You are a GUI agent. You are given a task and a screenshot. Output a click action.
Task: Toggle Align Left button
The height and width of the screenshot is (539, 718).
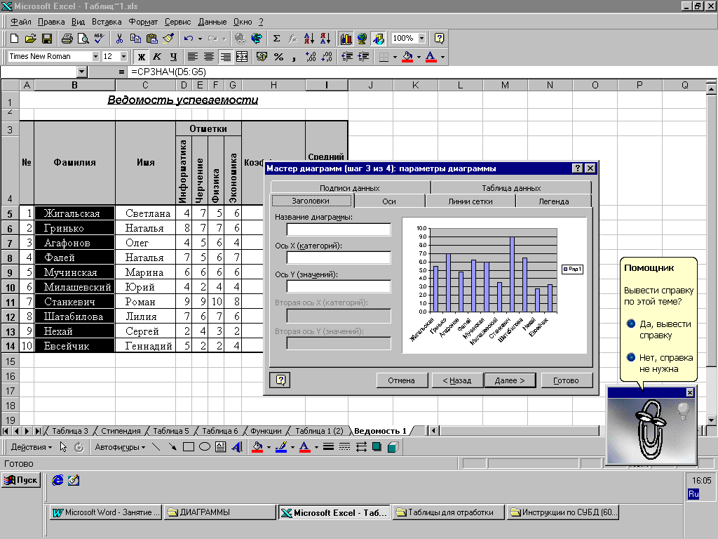[193, 57]
